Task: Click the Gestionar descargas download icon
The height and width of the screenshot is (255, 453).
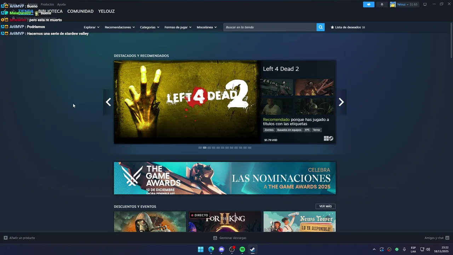Action: tap(215, 238)
